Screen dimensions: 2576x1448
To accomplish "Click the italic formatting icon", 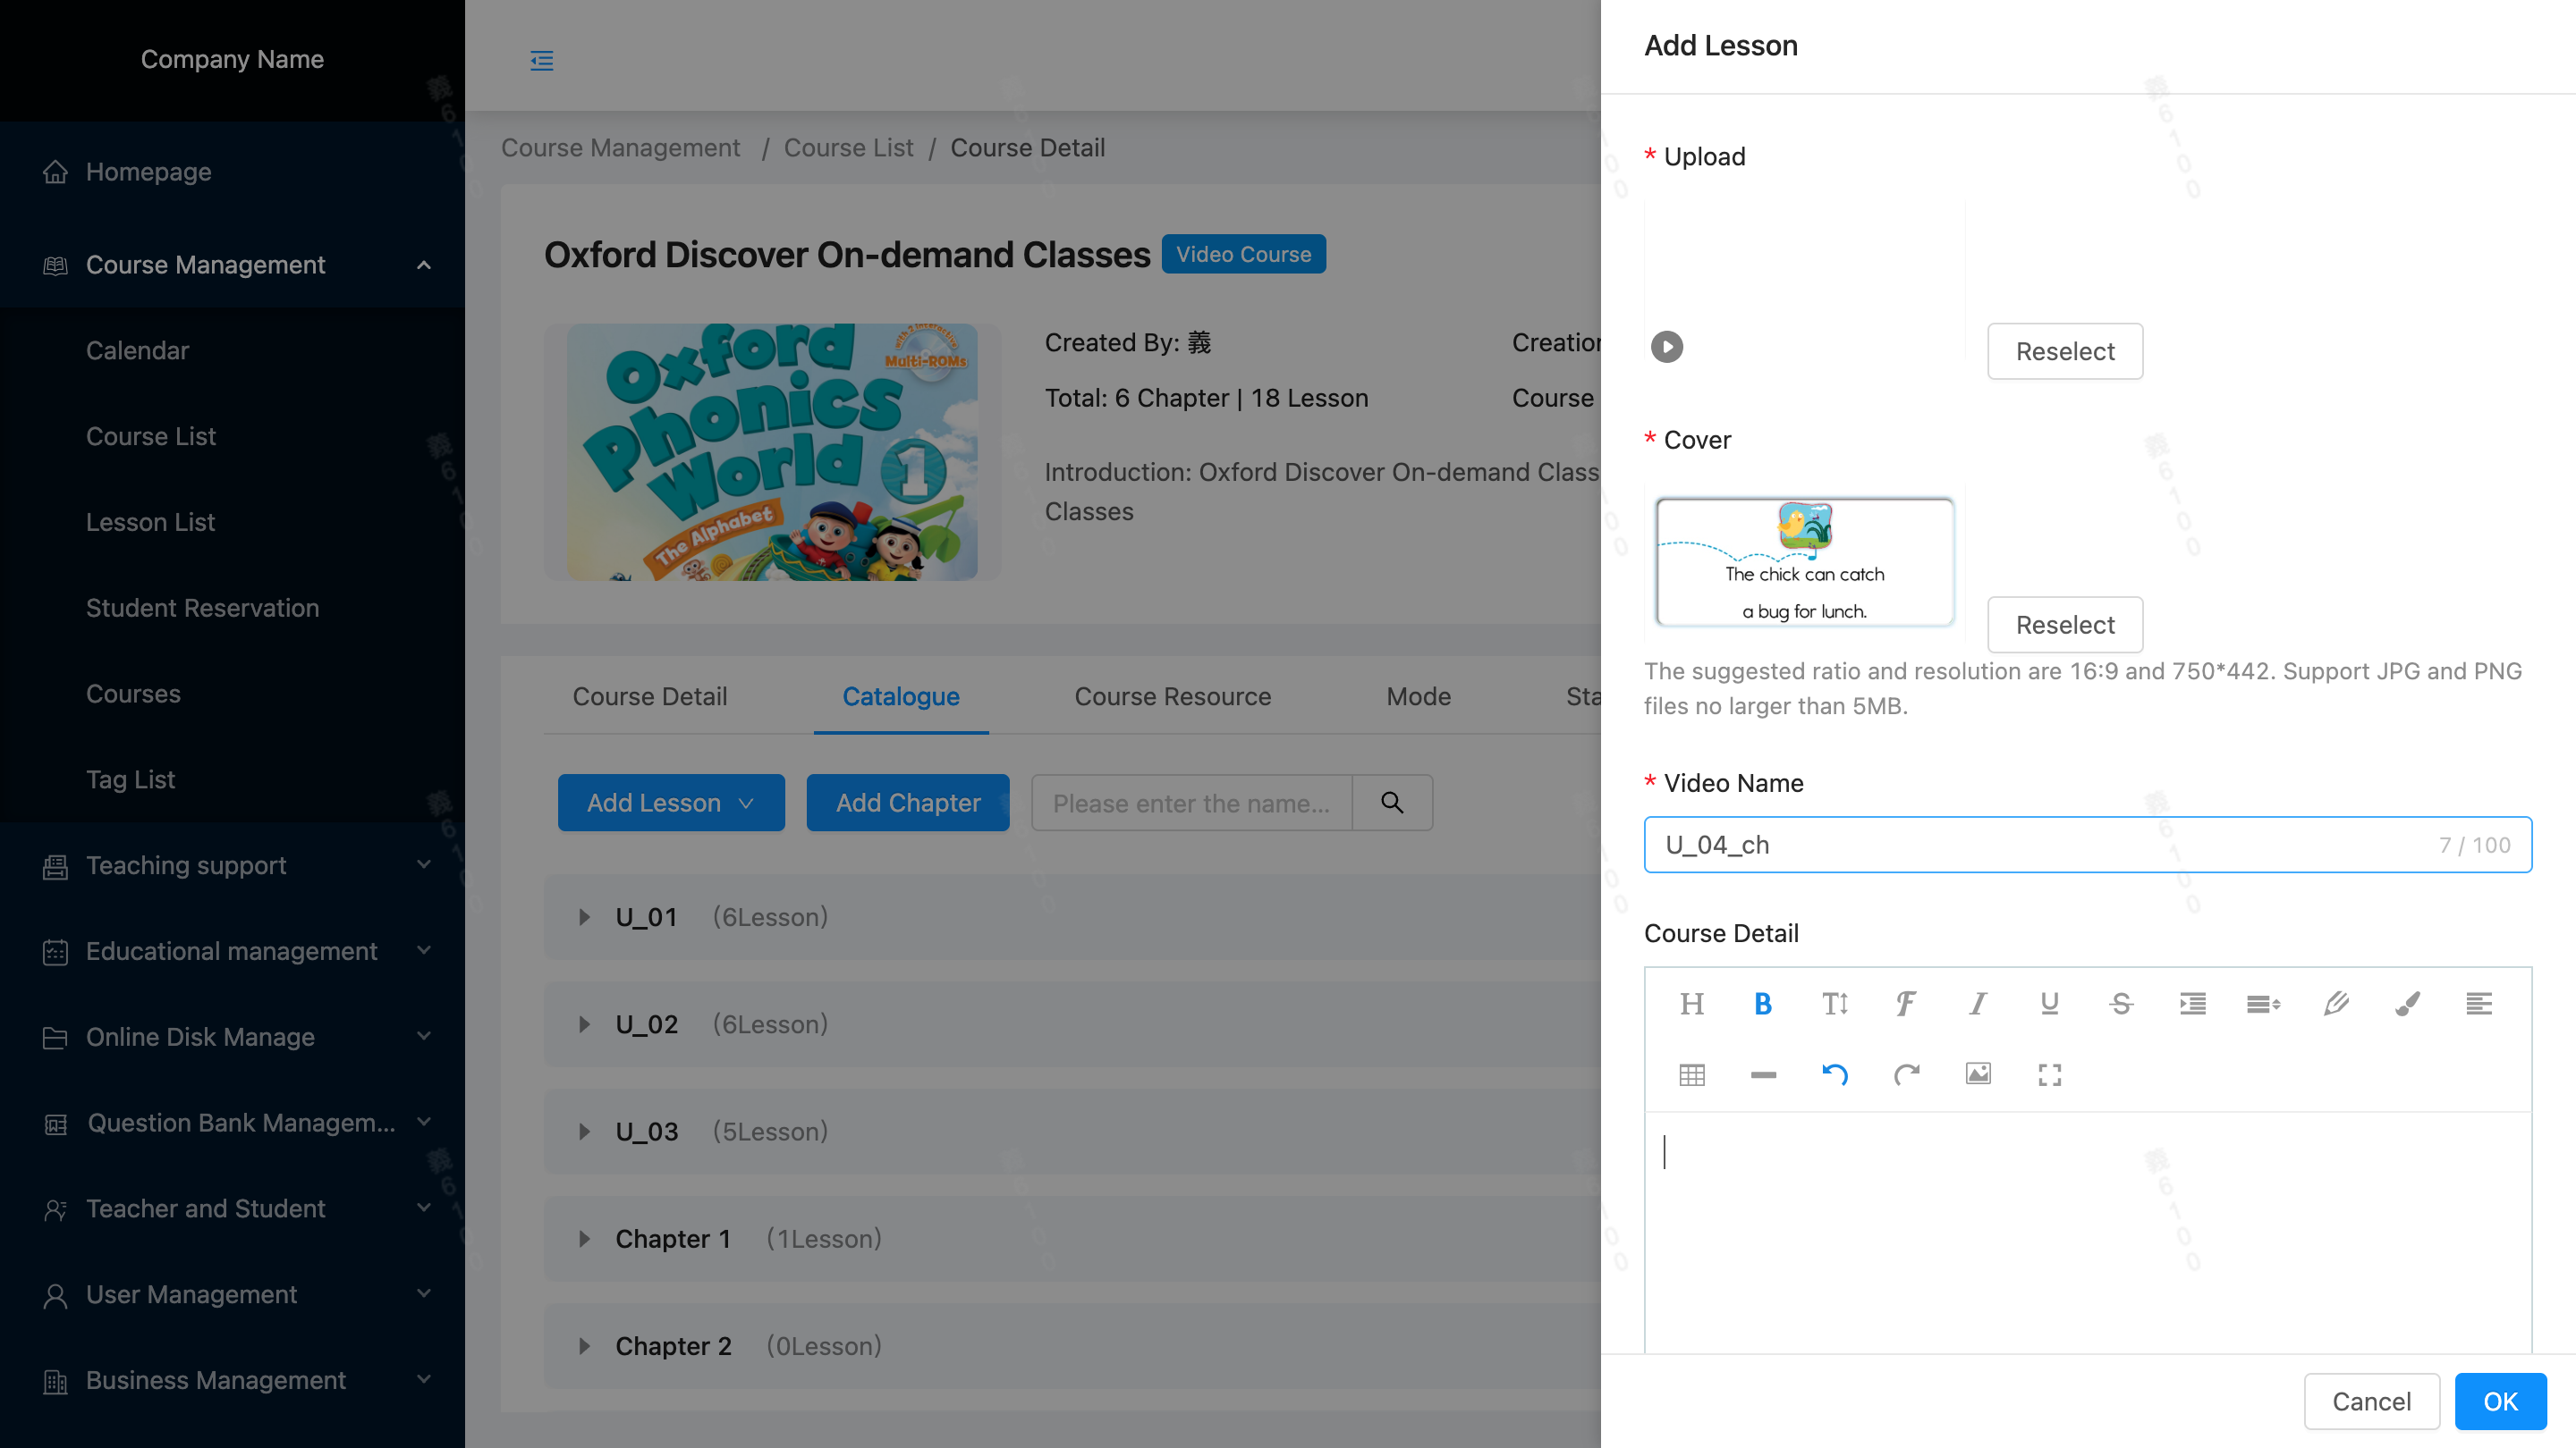I will 1977,1003.
